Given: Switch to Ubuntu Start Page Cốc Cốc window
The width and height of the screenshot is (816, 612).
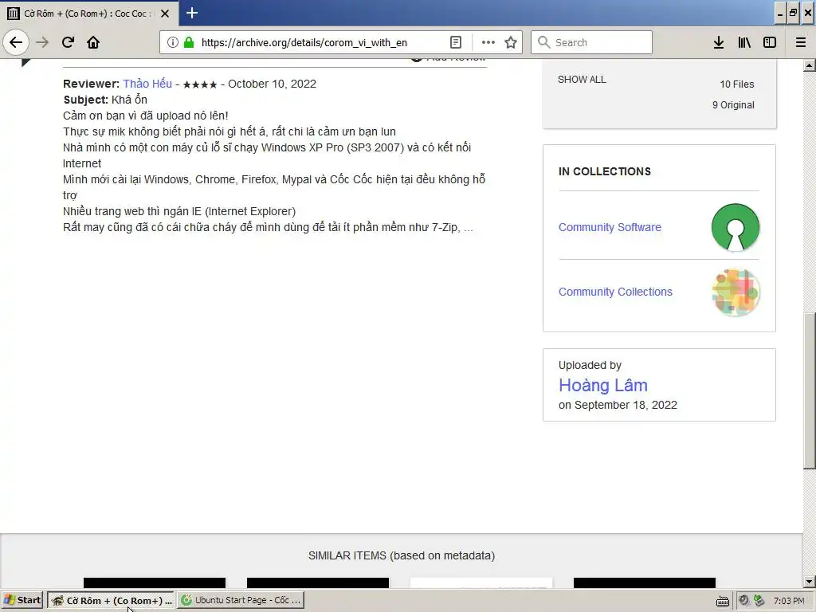Looking at the screenshot, I should 241,600.
